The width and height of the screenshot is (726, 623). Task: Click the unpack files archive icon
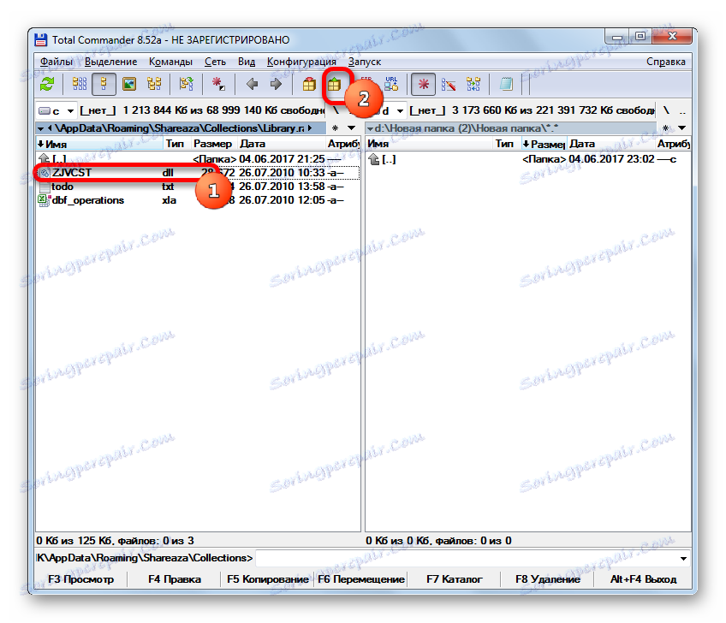pos(334,84)
